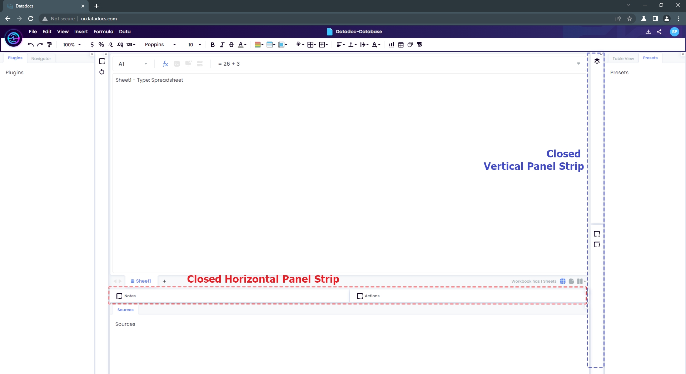Viewport: 686px width, 374px height.
Task: Click the download icon in the header
Action: tap(648, 32)
